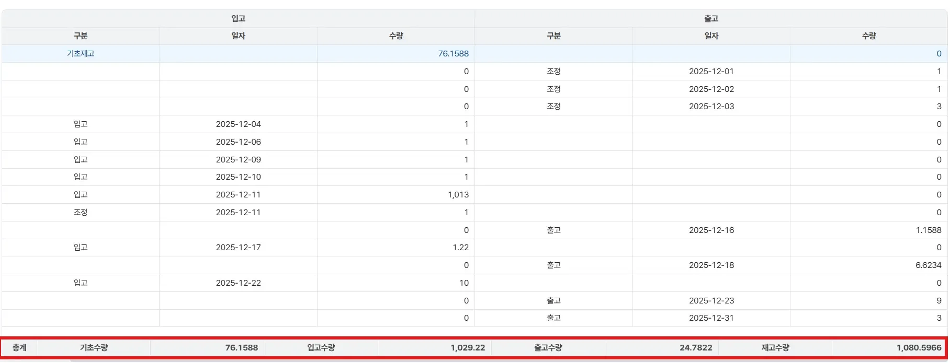Select the date 2025-12-10
The width and height of the screenshot is (950, 363).
point(239,177)
